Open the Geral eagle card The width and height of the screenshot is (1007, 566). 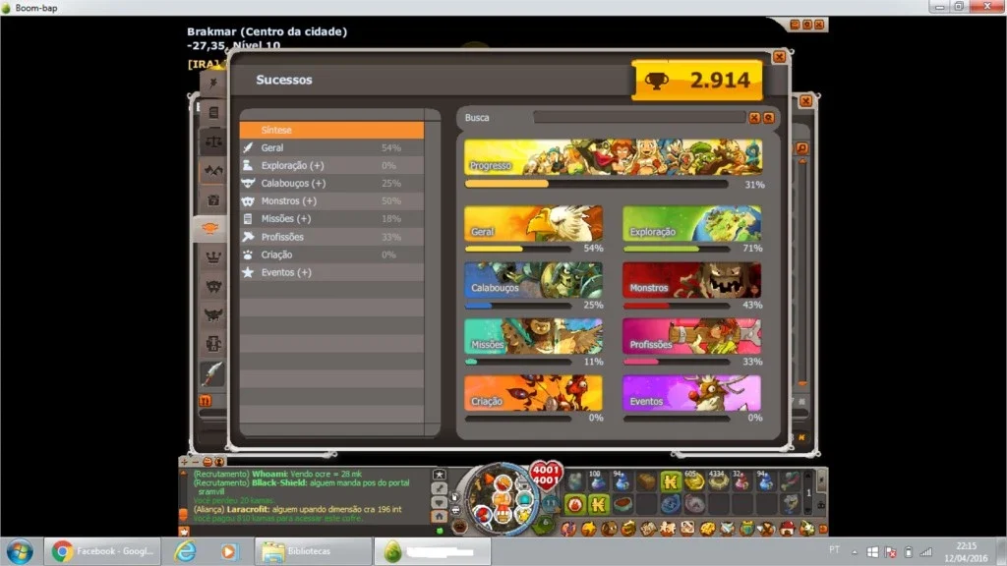coord(534,223)
